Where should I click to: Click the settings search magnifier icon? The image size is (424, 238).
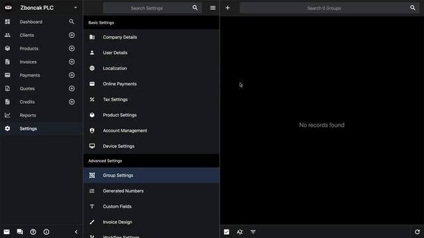[195, 8]
